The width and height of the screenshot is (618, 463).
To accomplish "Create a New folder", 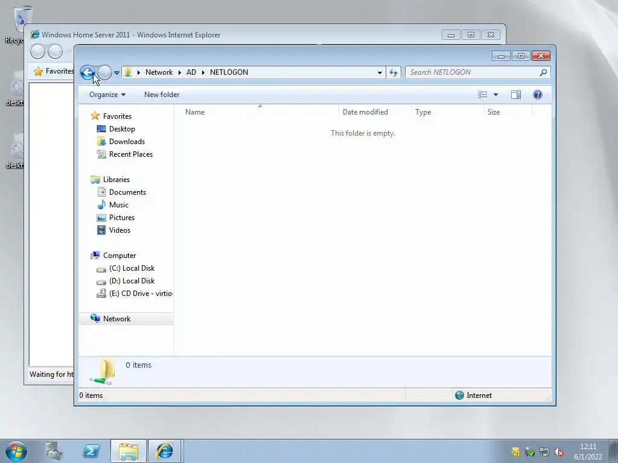I will 162,95.
